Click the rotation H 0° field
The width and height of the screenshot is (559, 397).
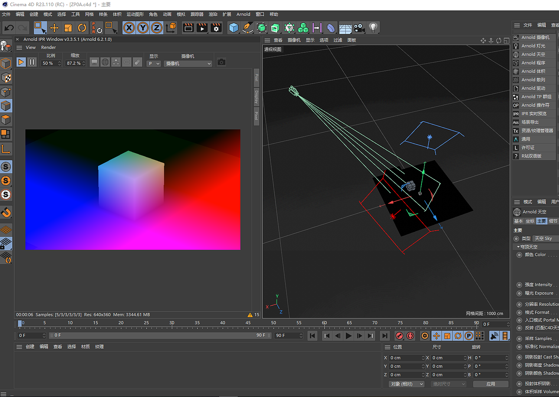click(491, 358)
